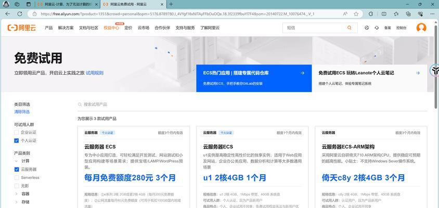The width and height of the screenshot is (439, 208).
Task: Open the collections icon
Action: pos(408,14)
